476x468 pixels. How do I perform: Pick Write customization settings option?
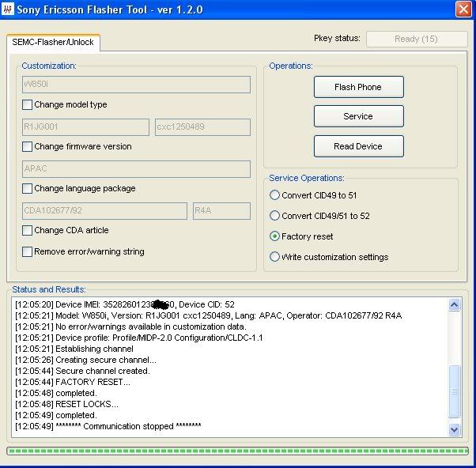click(x=274, y=257)
